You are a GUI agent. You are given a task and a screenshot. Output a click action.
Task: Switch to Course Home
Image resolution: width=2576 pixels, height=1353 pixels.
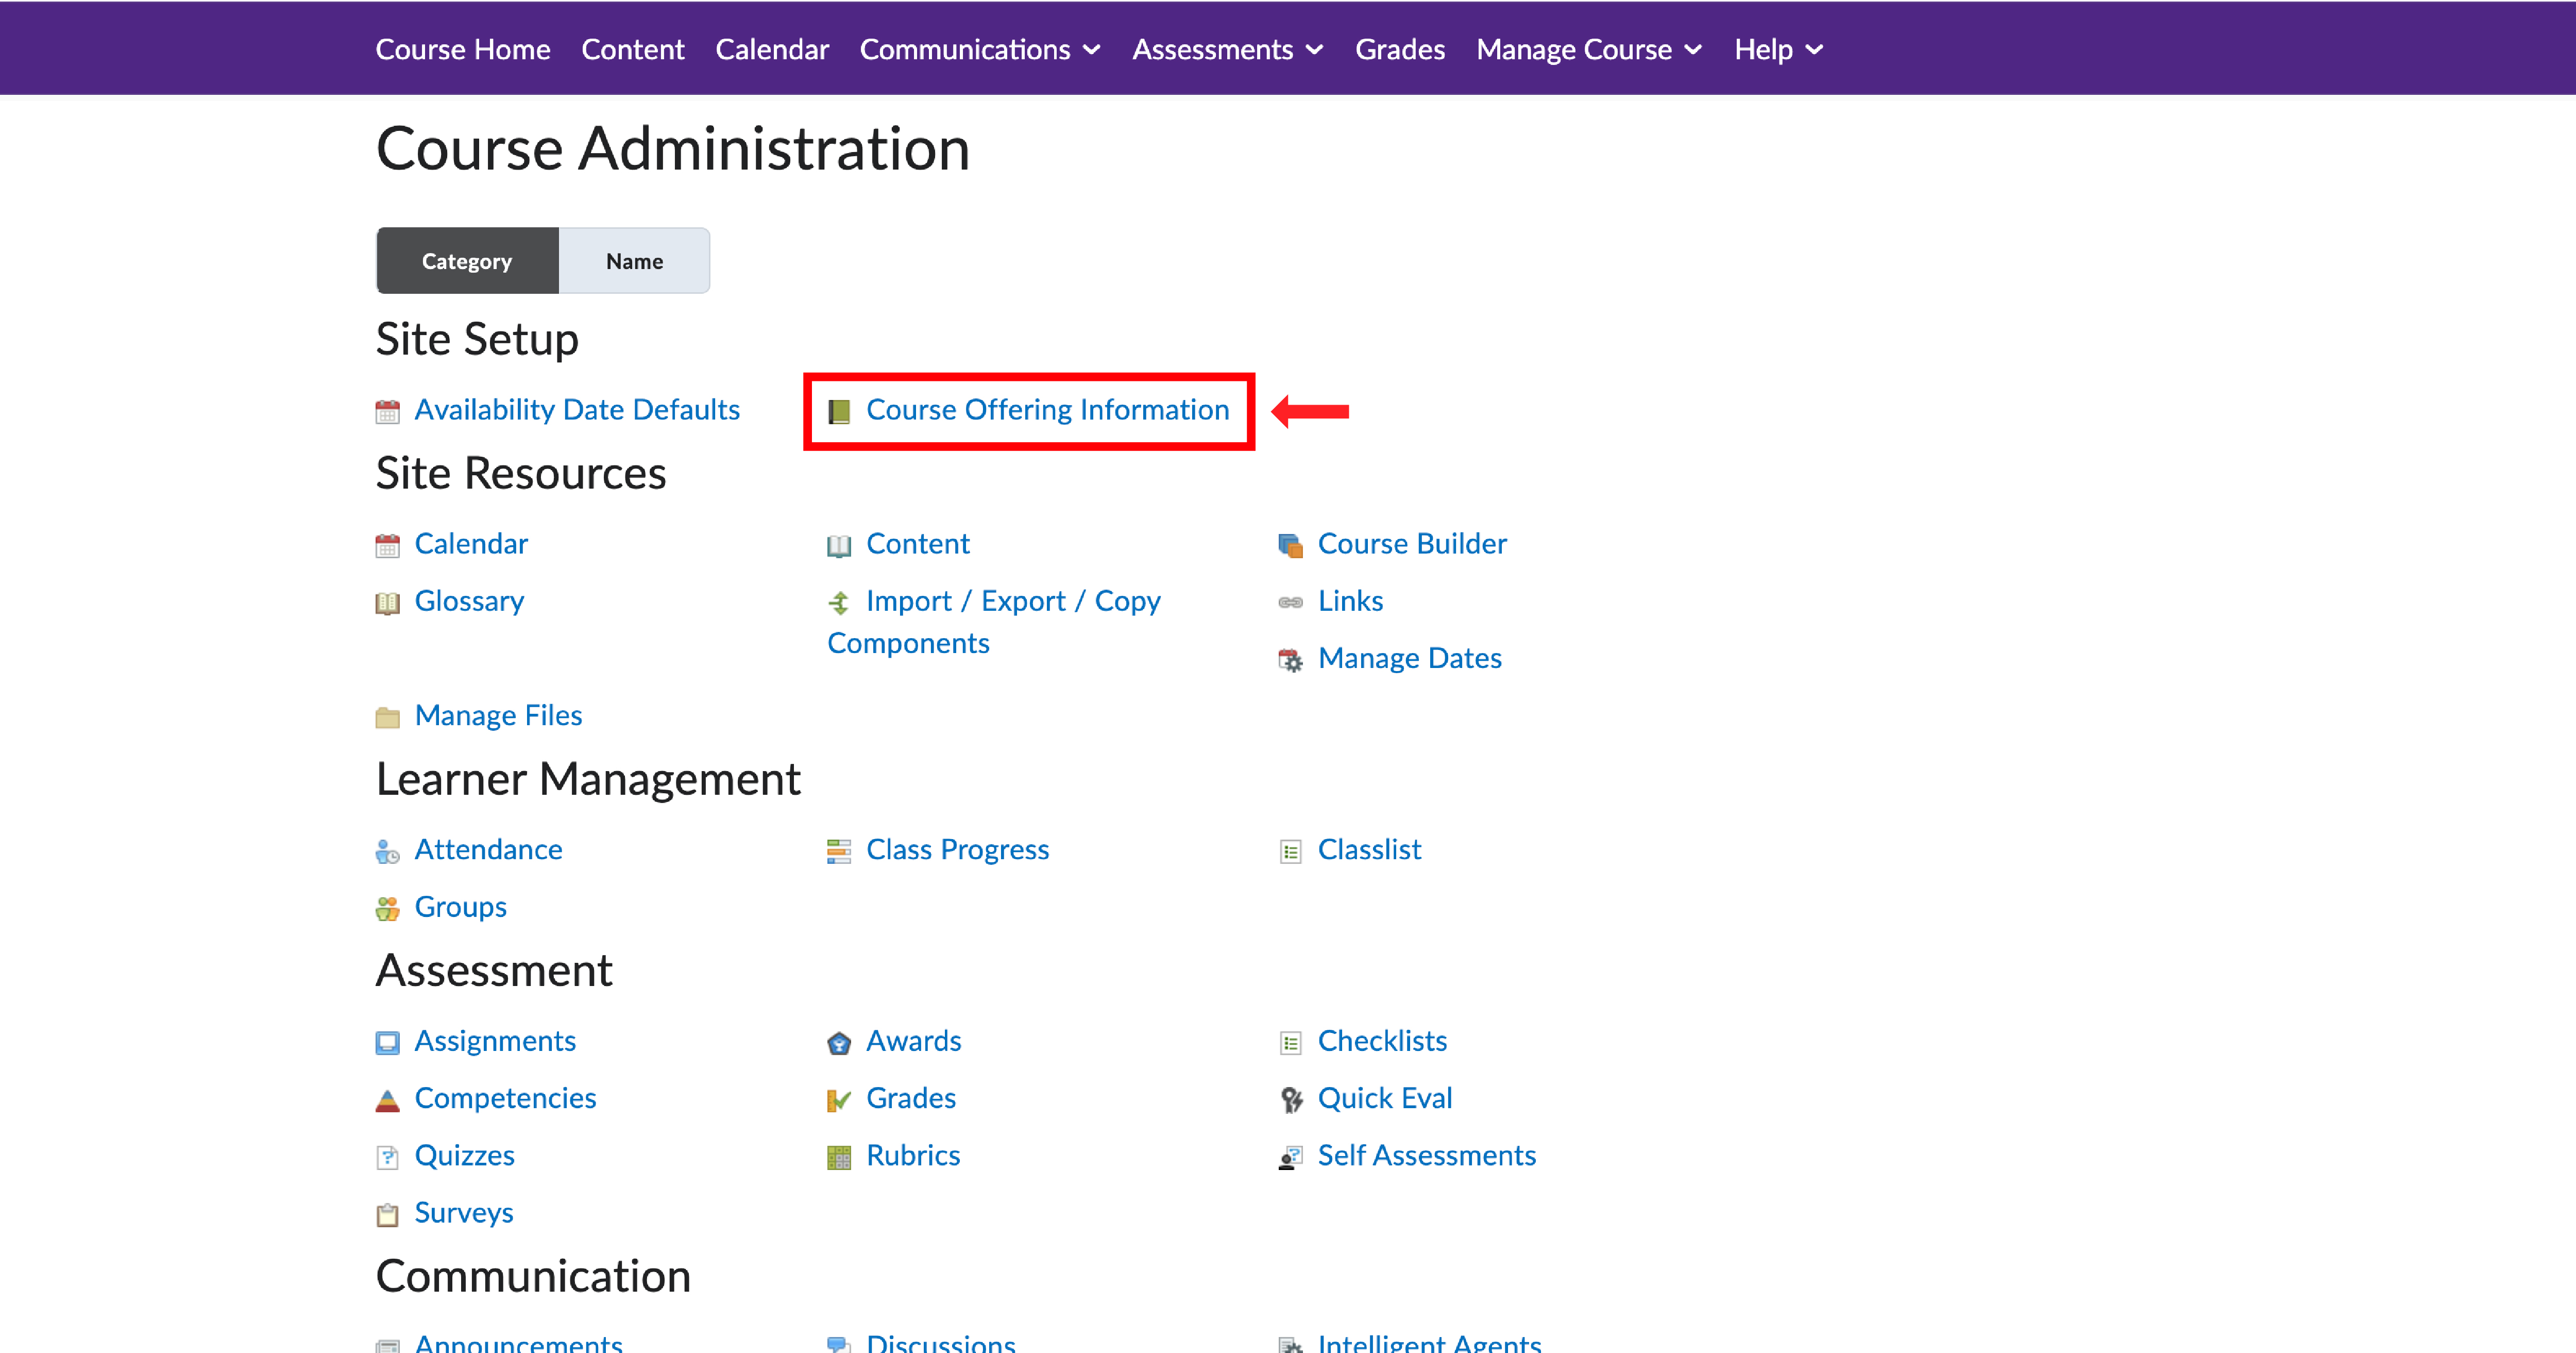coord(462,48)
